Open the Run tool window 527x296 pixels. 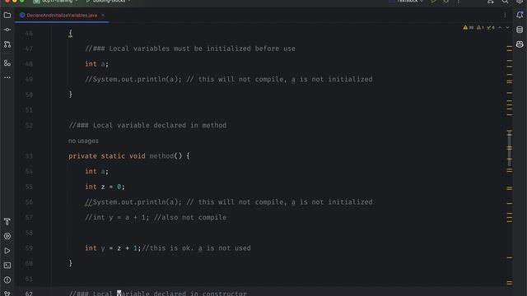[x=7, y=251]
